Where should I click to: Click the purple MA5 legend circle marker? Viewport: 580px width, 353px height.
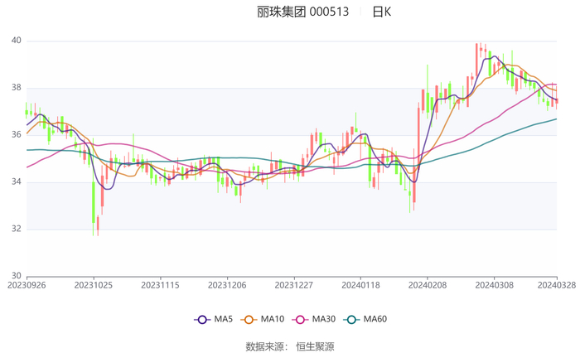click(202, 319)
